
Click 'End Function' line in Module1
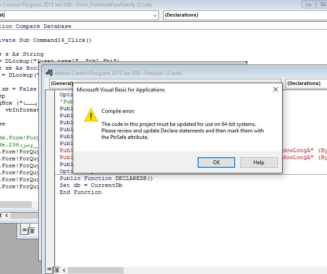pos(81,192)
